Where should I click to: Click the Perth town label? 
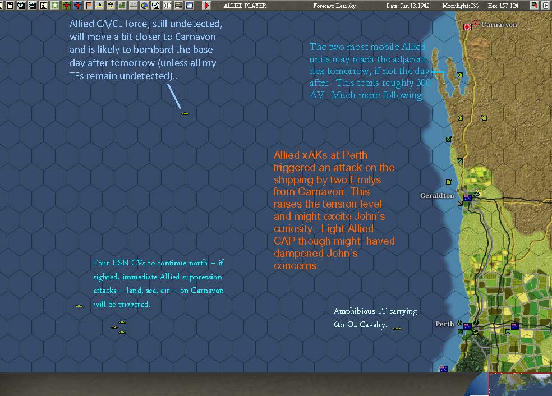(x=445, y=324)
